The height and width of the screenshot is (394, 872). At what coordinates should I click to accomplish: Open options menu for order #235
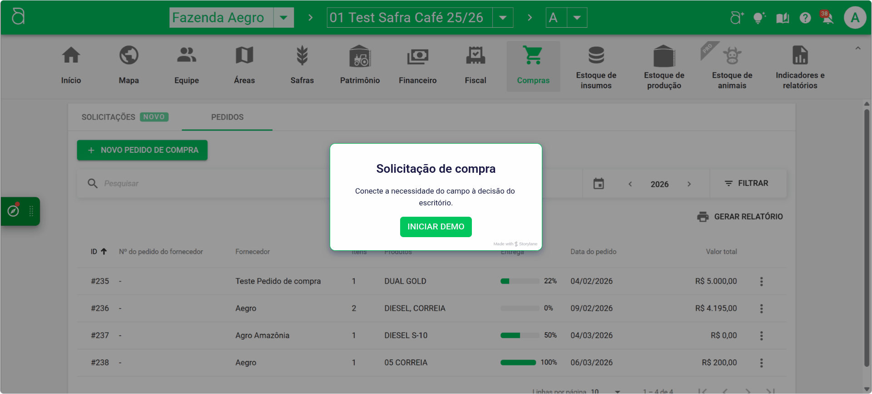(762, 281)
